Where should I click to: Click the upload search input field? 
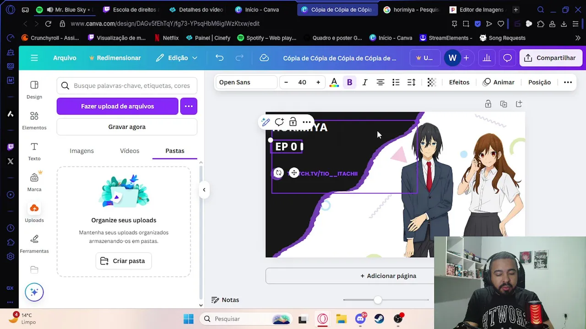(127, 85)
